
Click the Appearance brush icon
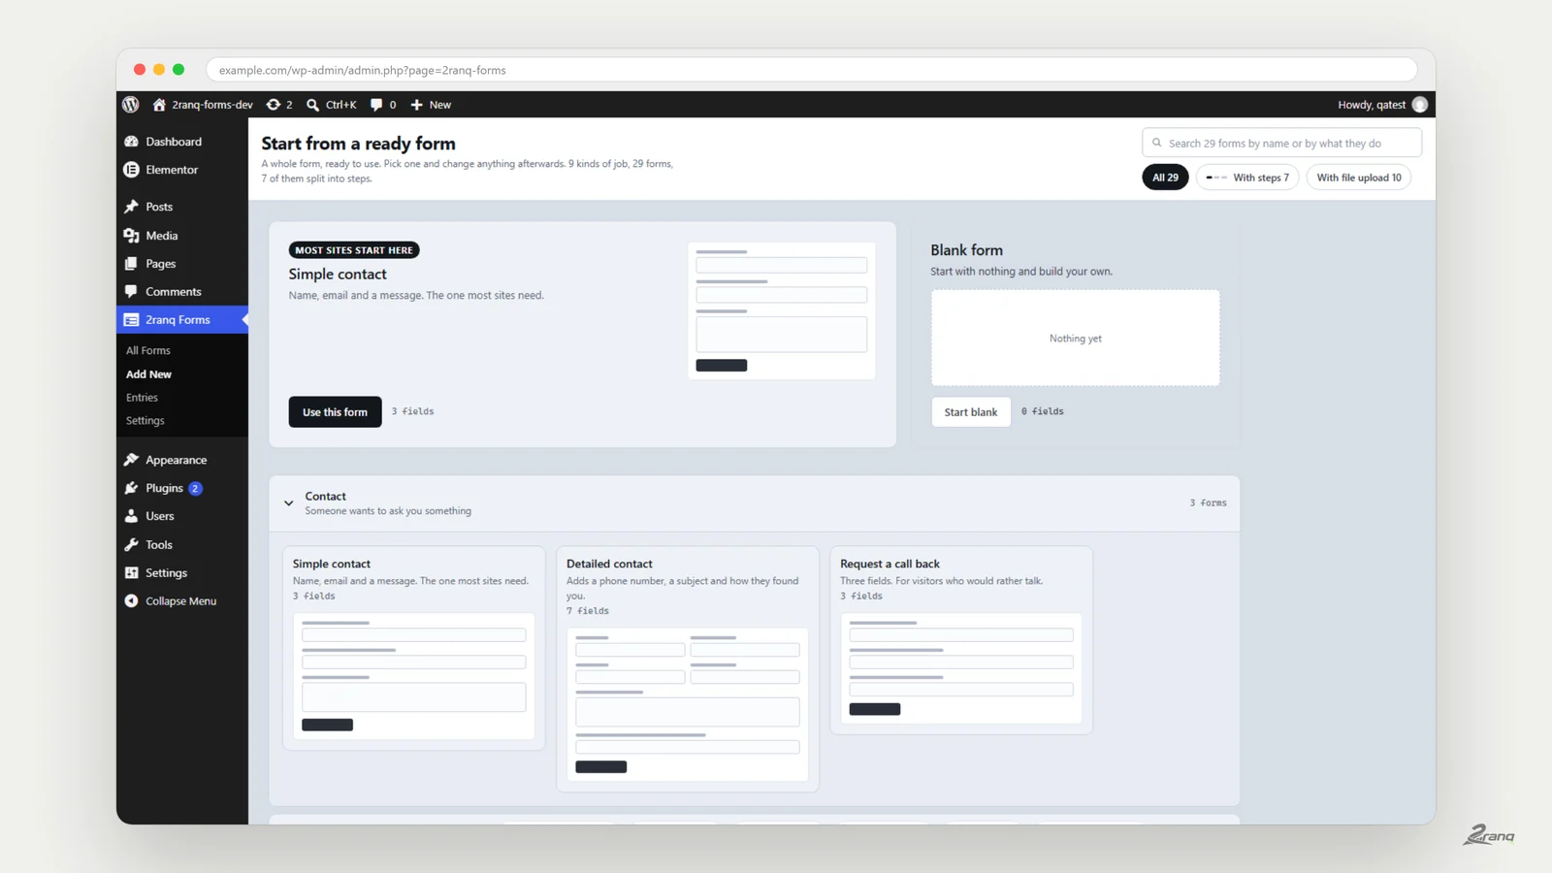tap(132, 460)
